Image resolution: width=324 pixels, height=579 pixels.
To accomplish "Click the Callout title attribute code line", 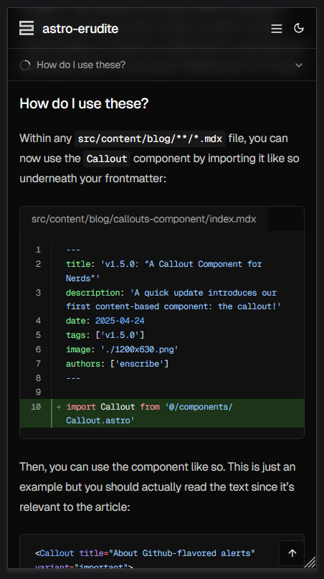I will (x=145, y=553).
